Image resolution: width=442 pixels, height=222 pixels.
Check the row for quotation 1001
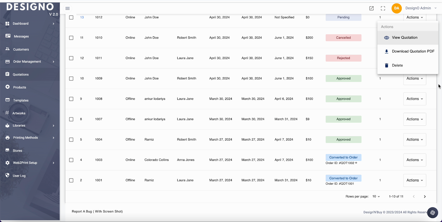click(x=71, y=180)
